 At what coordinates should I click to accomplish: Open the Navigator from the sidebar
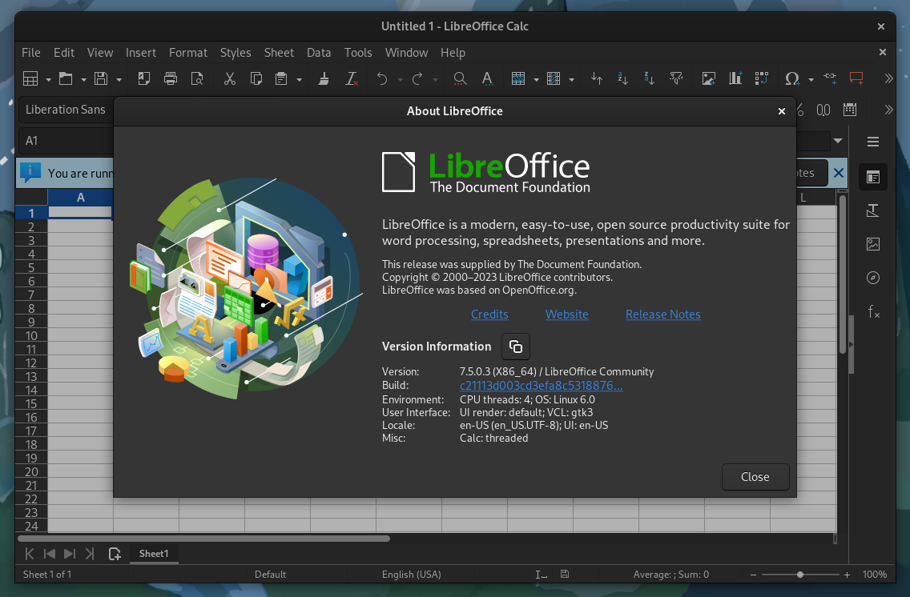(873, 278)
